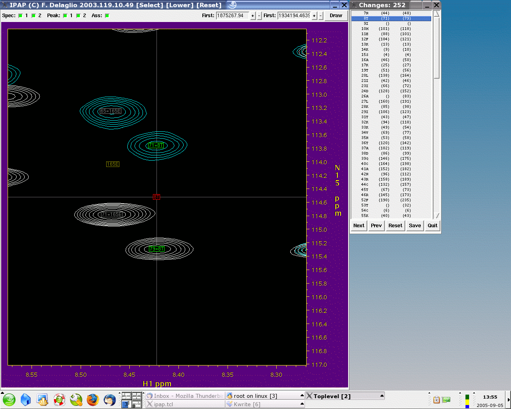Image resolution: width=511 pixels, height=409 pixels.
Task: Open the IPAP window menu icon
Action: (x=5, y=5)
